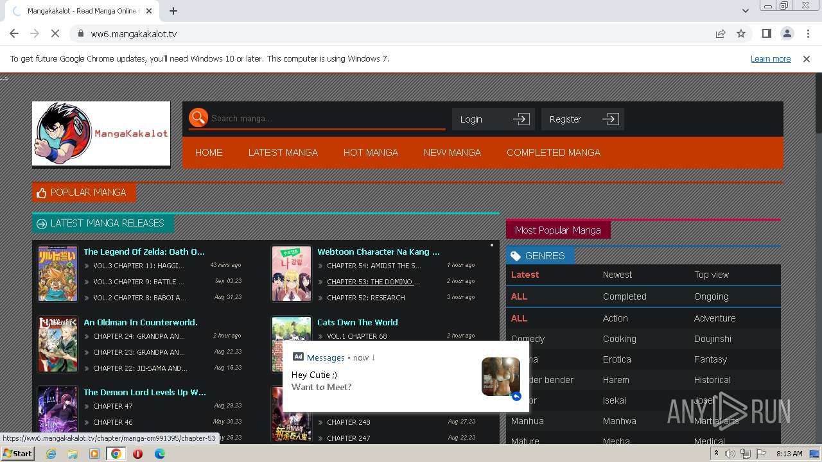Click the Most Popular Manga heading
This screenshot has width=822, height=462.
click(x=558, y=230)
